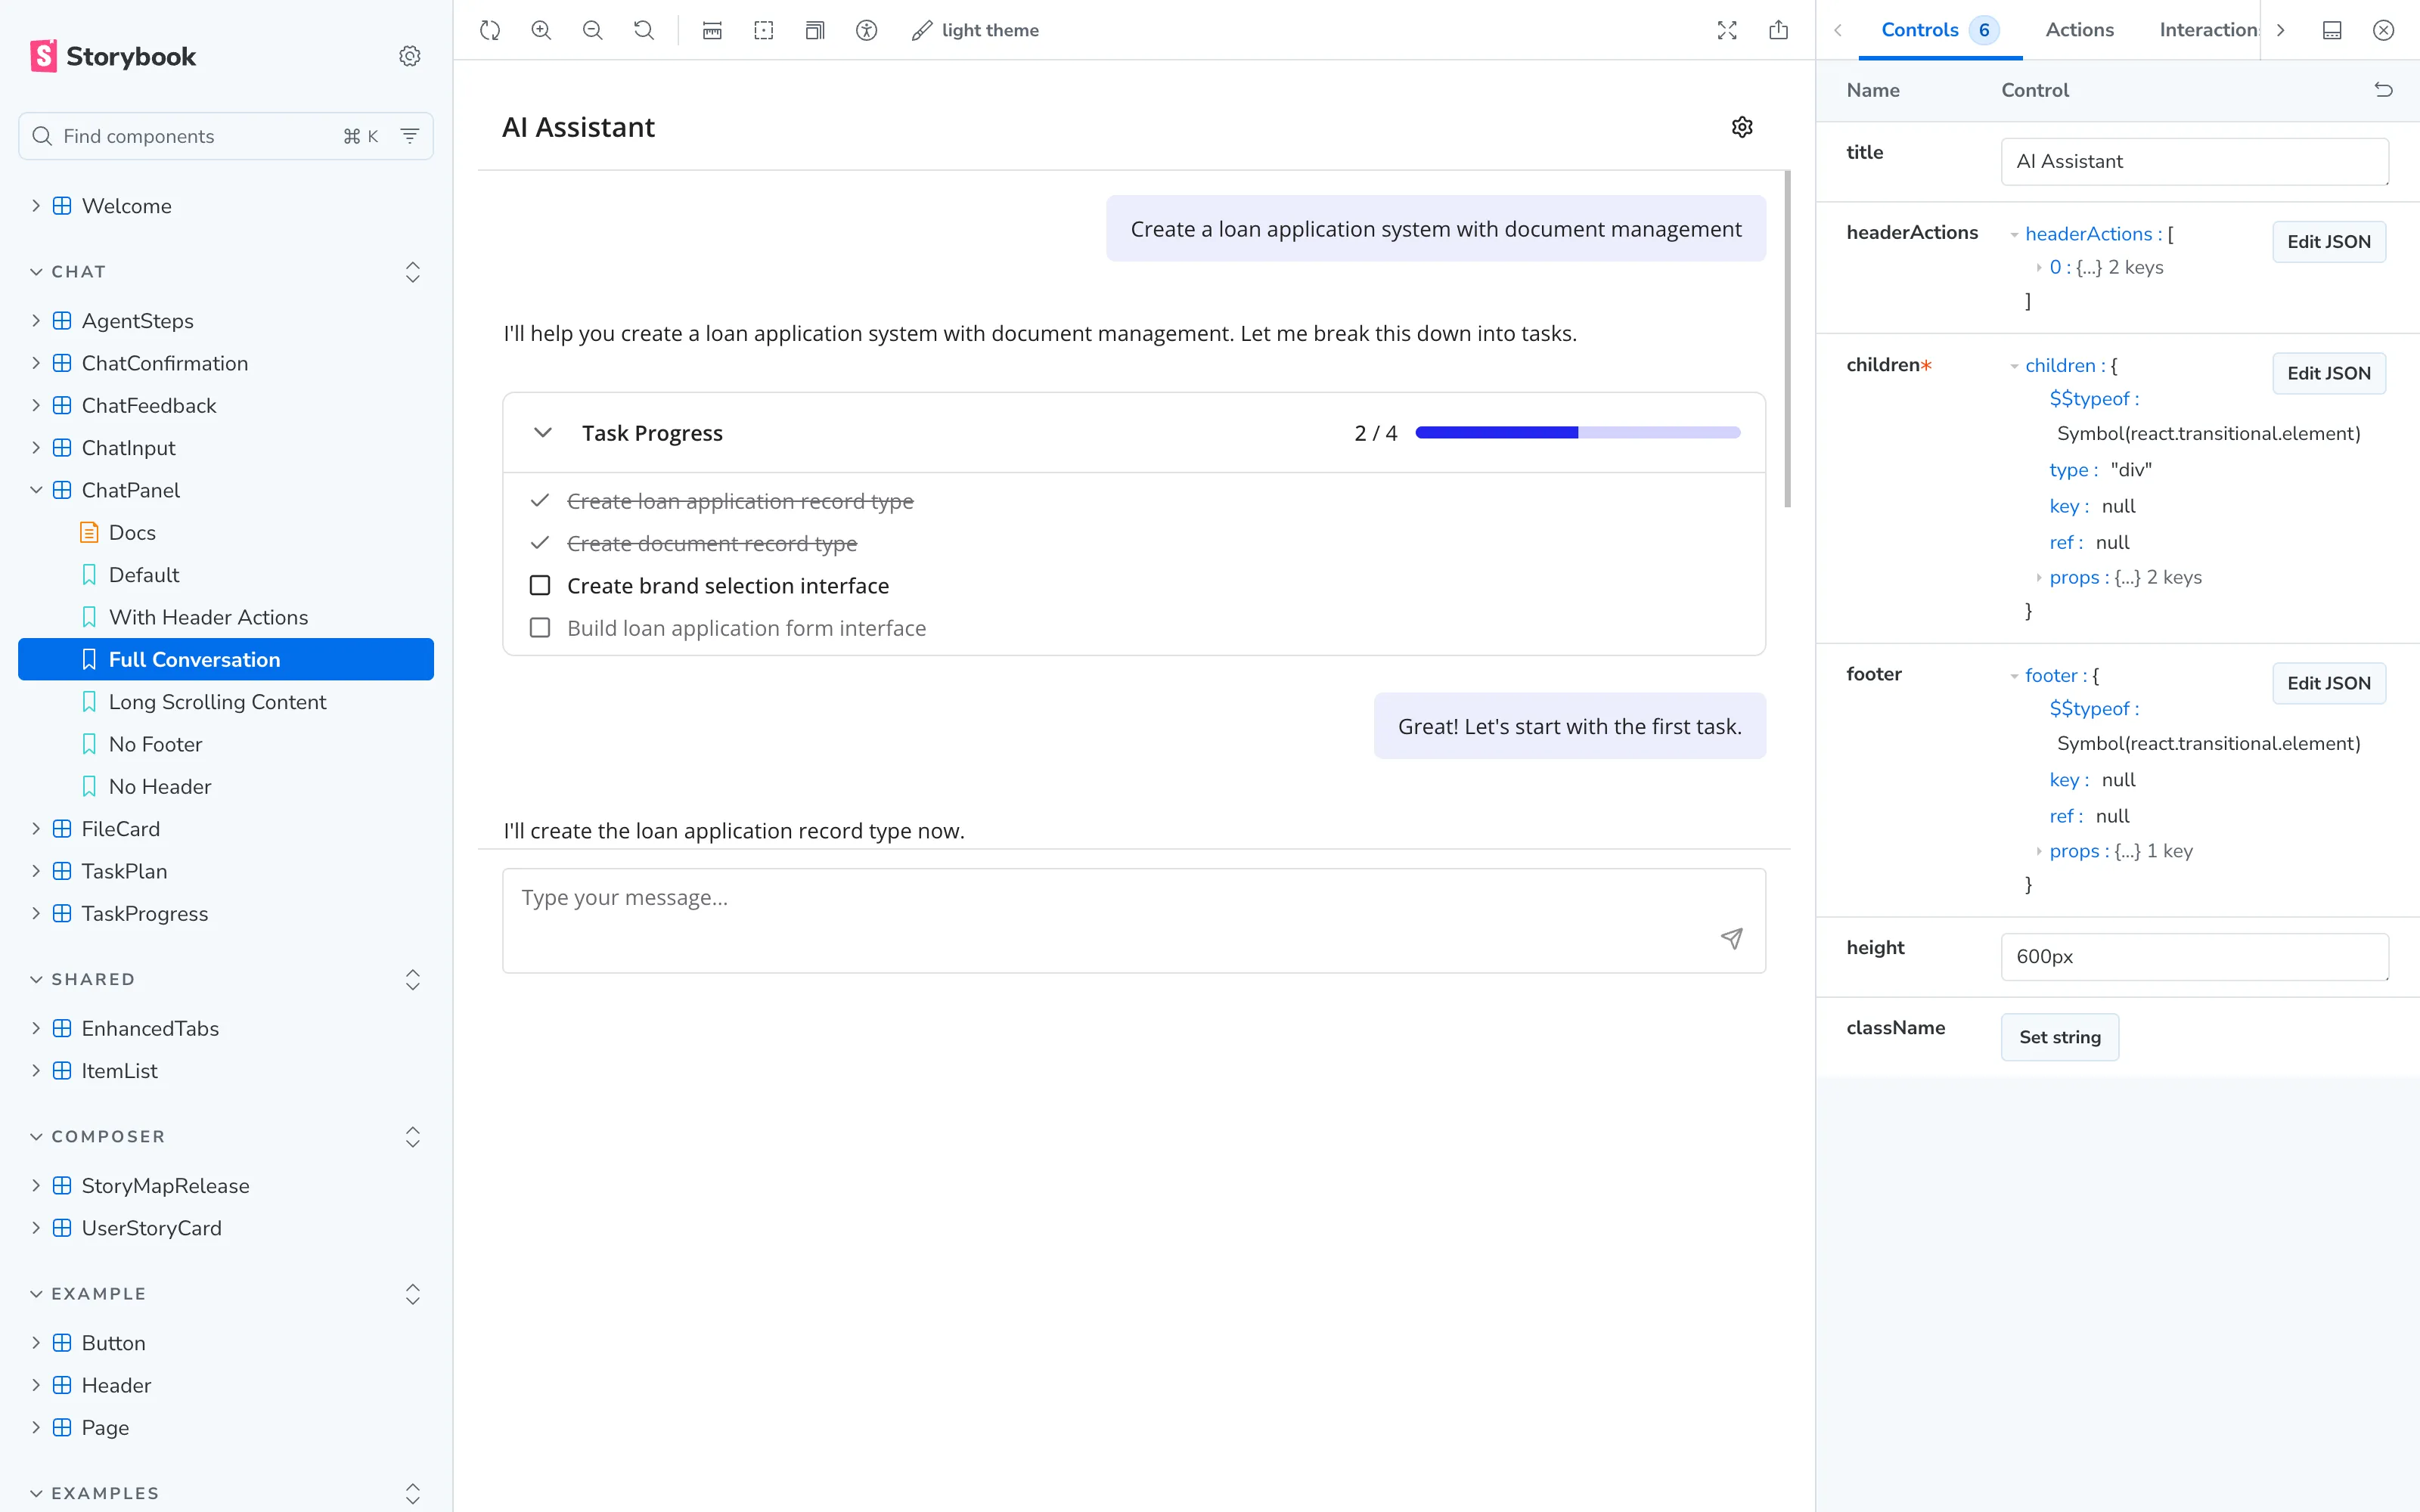Enable the measure tool in the toolbar

[712, 30]
